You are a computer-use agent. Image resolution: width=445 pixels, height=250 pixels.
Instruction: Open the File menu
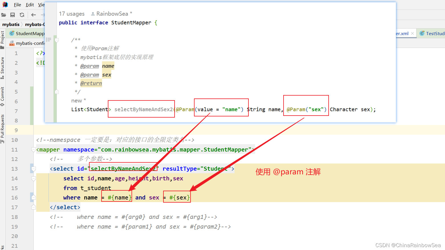(x=17, y=5)
